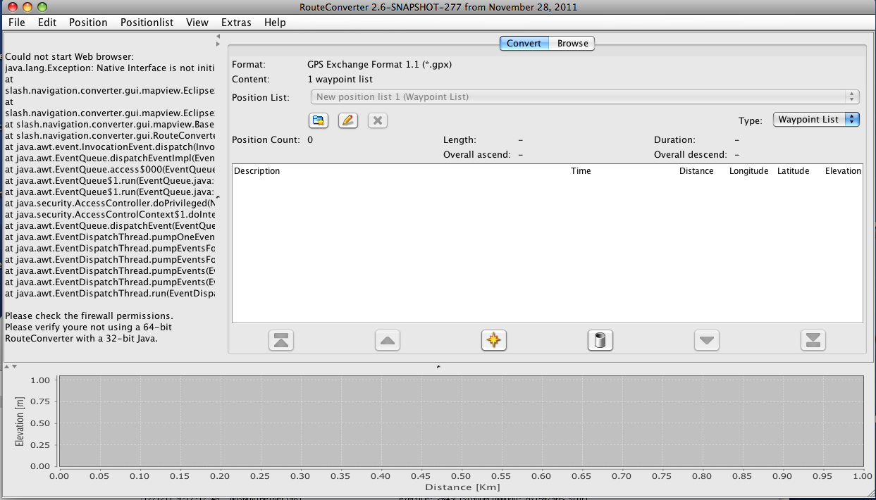Viewport: 876px width, 500px height.
Task: Move selected position to the bottom
Action: 813,341
